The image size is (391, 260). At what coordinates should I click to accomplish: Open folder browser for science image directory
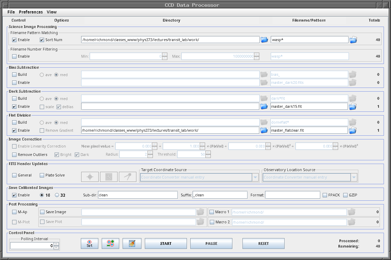[264, 40]
